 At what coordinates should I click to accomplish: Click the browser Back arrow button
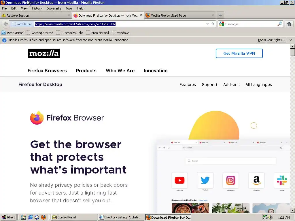[x=6, y=24]
